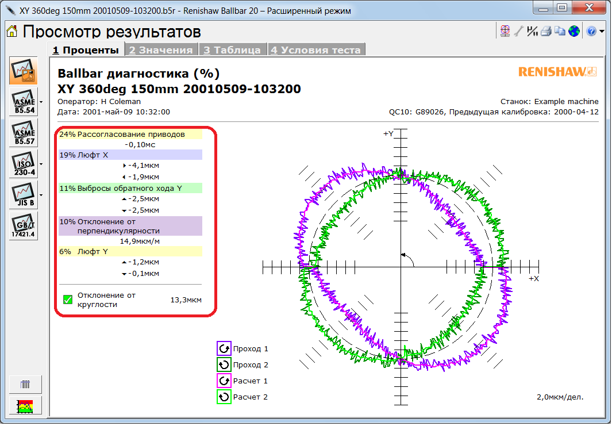Expand the ISO 230-4 dropdown arrow
612x426 pixels.
[x=41, y=164]
